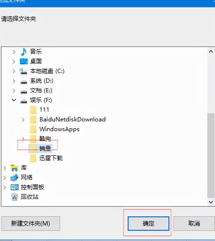This screenshot has height=241, width=215.
Task: Click the 迅雷下载 folder icon
Action: pos(33,158)
